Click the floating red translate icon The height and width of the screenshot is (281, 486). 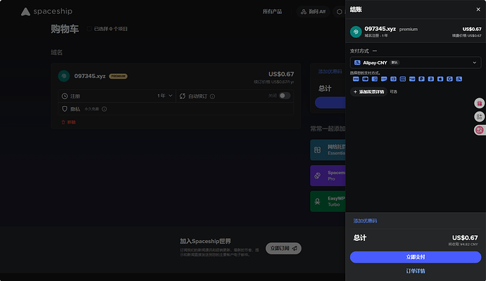click(x=480, y=130)
